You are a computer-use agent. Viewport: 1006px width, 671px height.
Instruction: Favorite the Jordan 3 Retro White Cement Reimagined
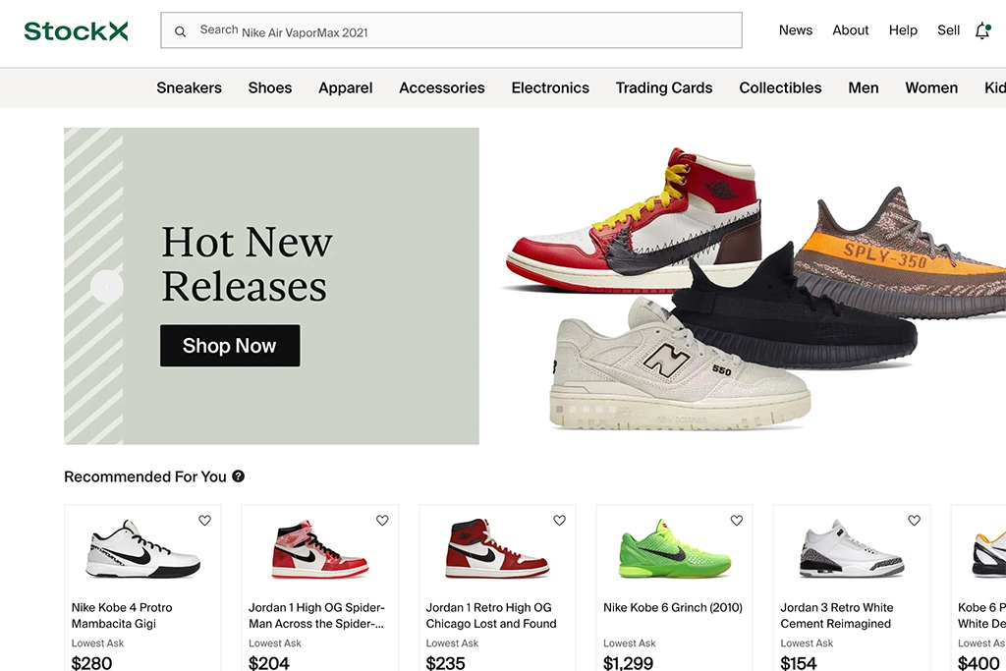click(915, 521)
